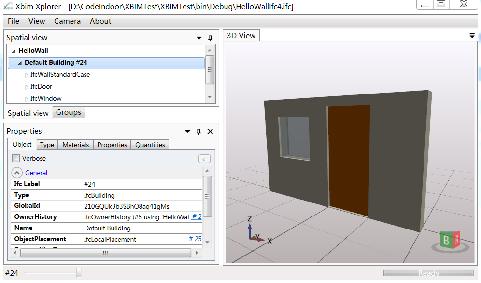Open Spatial view panel options arrow
The width and height of the screenshot is (481, 283).
tap(199, 38)
